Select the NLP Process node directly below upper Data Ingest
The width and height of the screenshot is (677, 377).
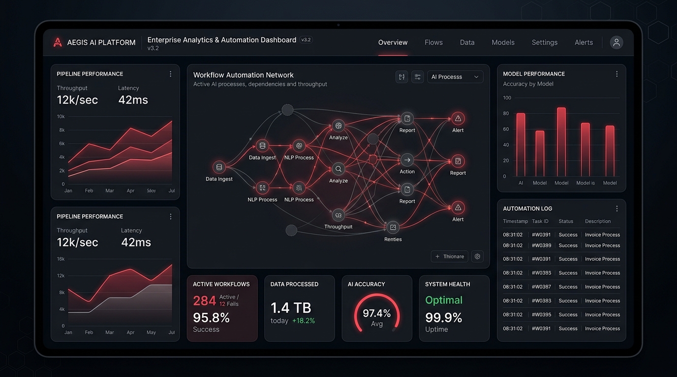[262, 188]
